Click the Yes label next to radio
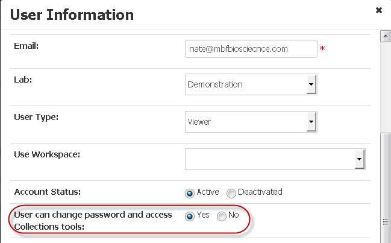Screen dimensions: 391x243 click(x=203, y=215)
